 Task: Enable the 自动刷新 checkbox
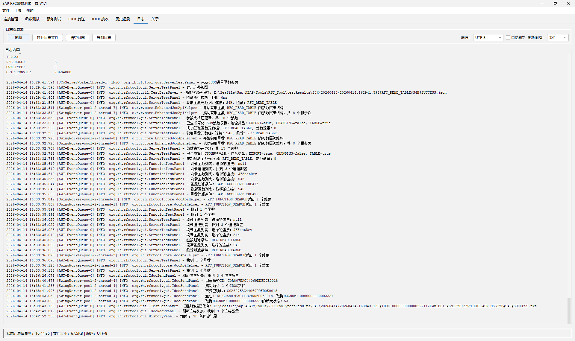(508, 38)
